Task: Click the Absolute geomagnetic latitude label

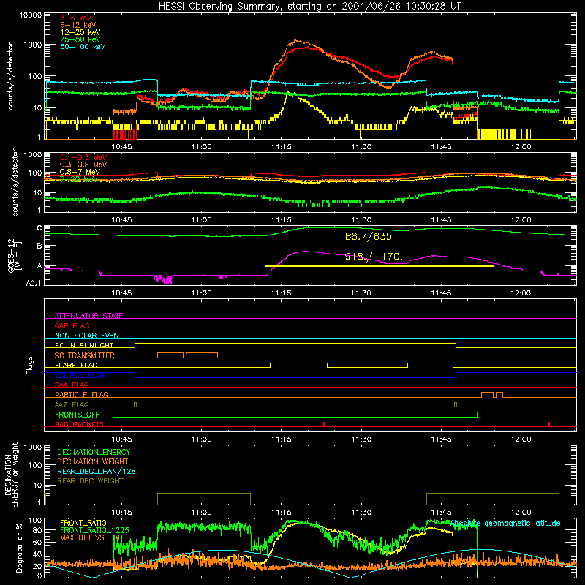Action: pos(505,523)
